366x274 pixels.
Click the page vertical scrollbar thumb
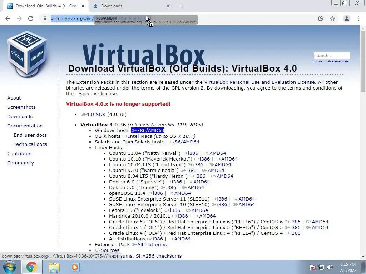(x=363, y=62)
